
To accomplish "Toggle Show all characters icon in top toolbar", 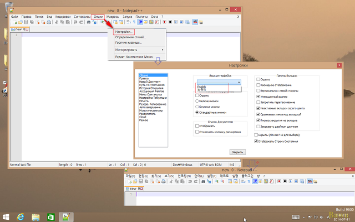I will [134, 22].
